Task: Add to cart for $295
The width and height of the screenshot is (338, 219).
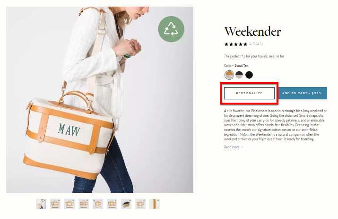Action: (302, 93)
